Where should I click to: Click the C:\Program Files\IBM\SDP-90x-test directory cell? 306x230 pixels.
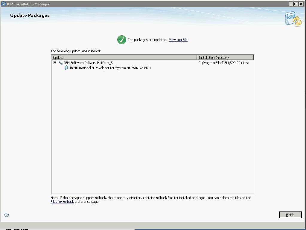224,63
